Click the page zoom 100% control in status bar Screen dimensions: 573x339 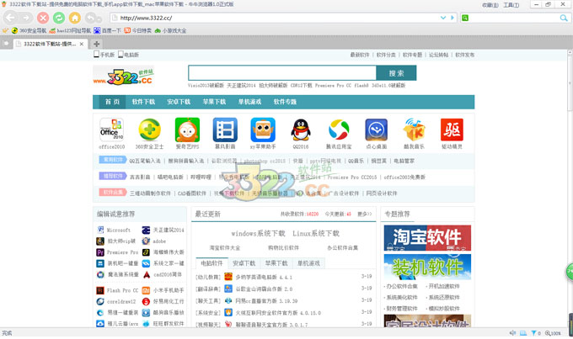(x=553, y=333)
